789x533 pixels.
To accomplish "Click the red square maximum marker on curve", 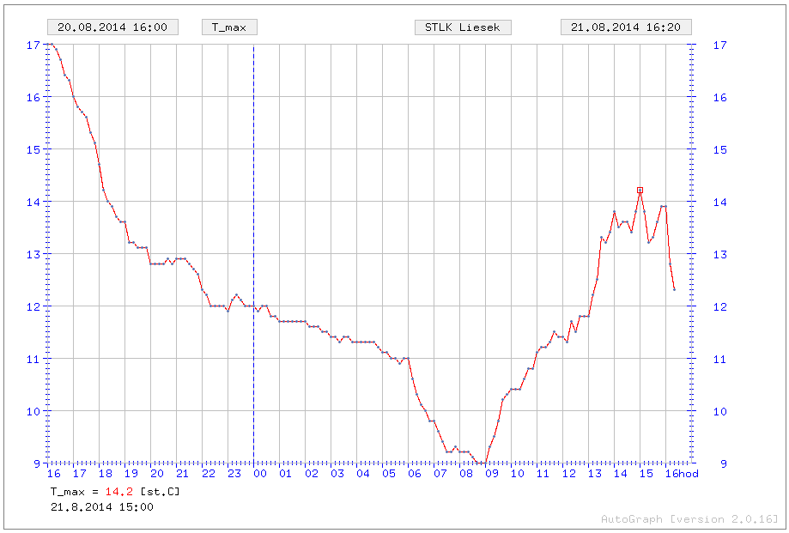I will tap(640, 191).
